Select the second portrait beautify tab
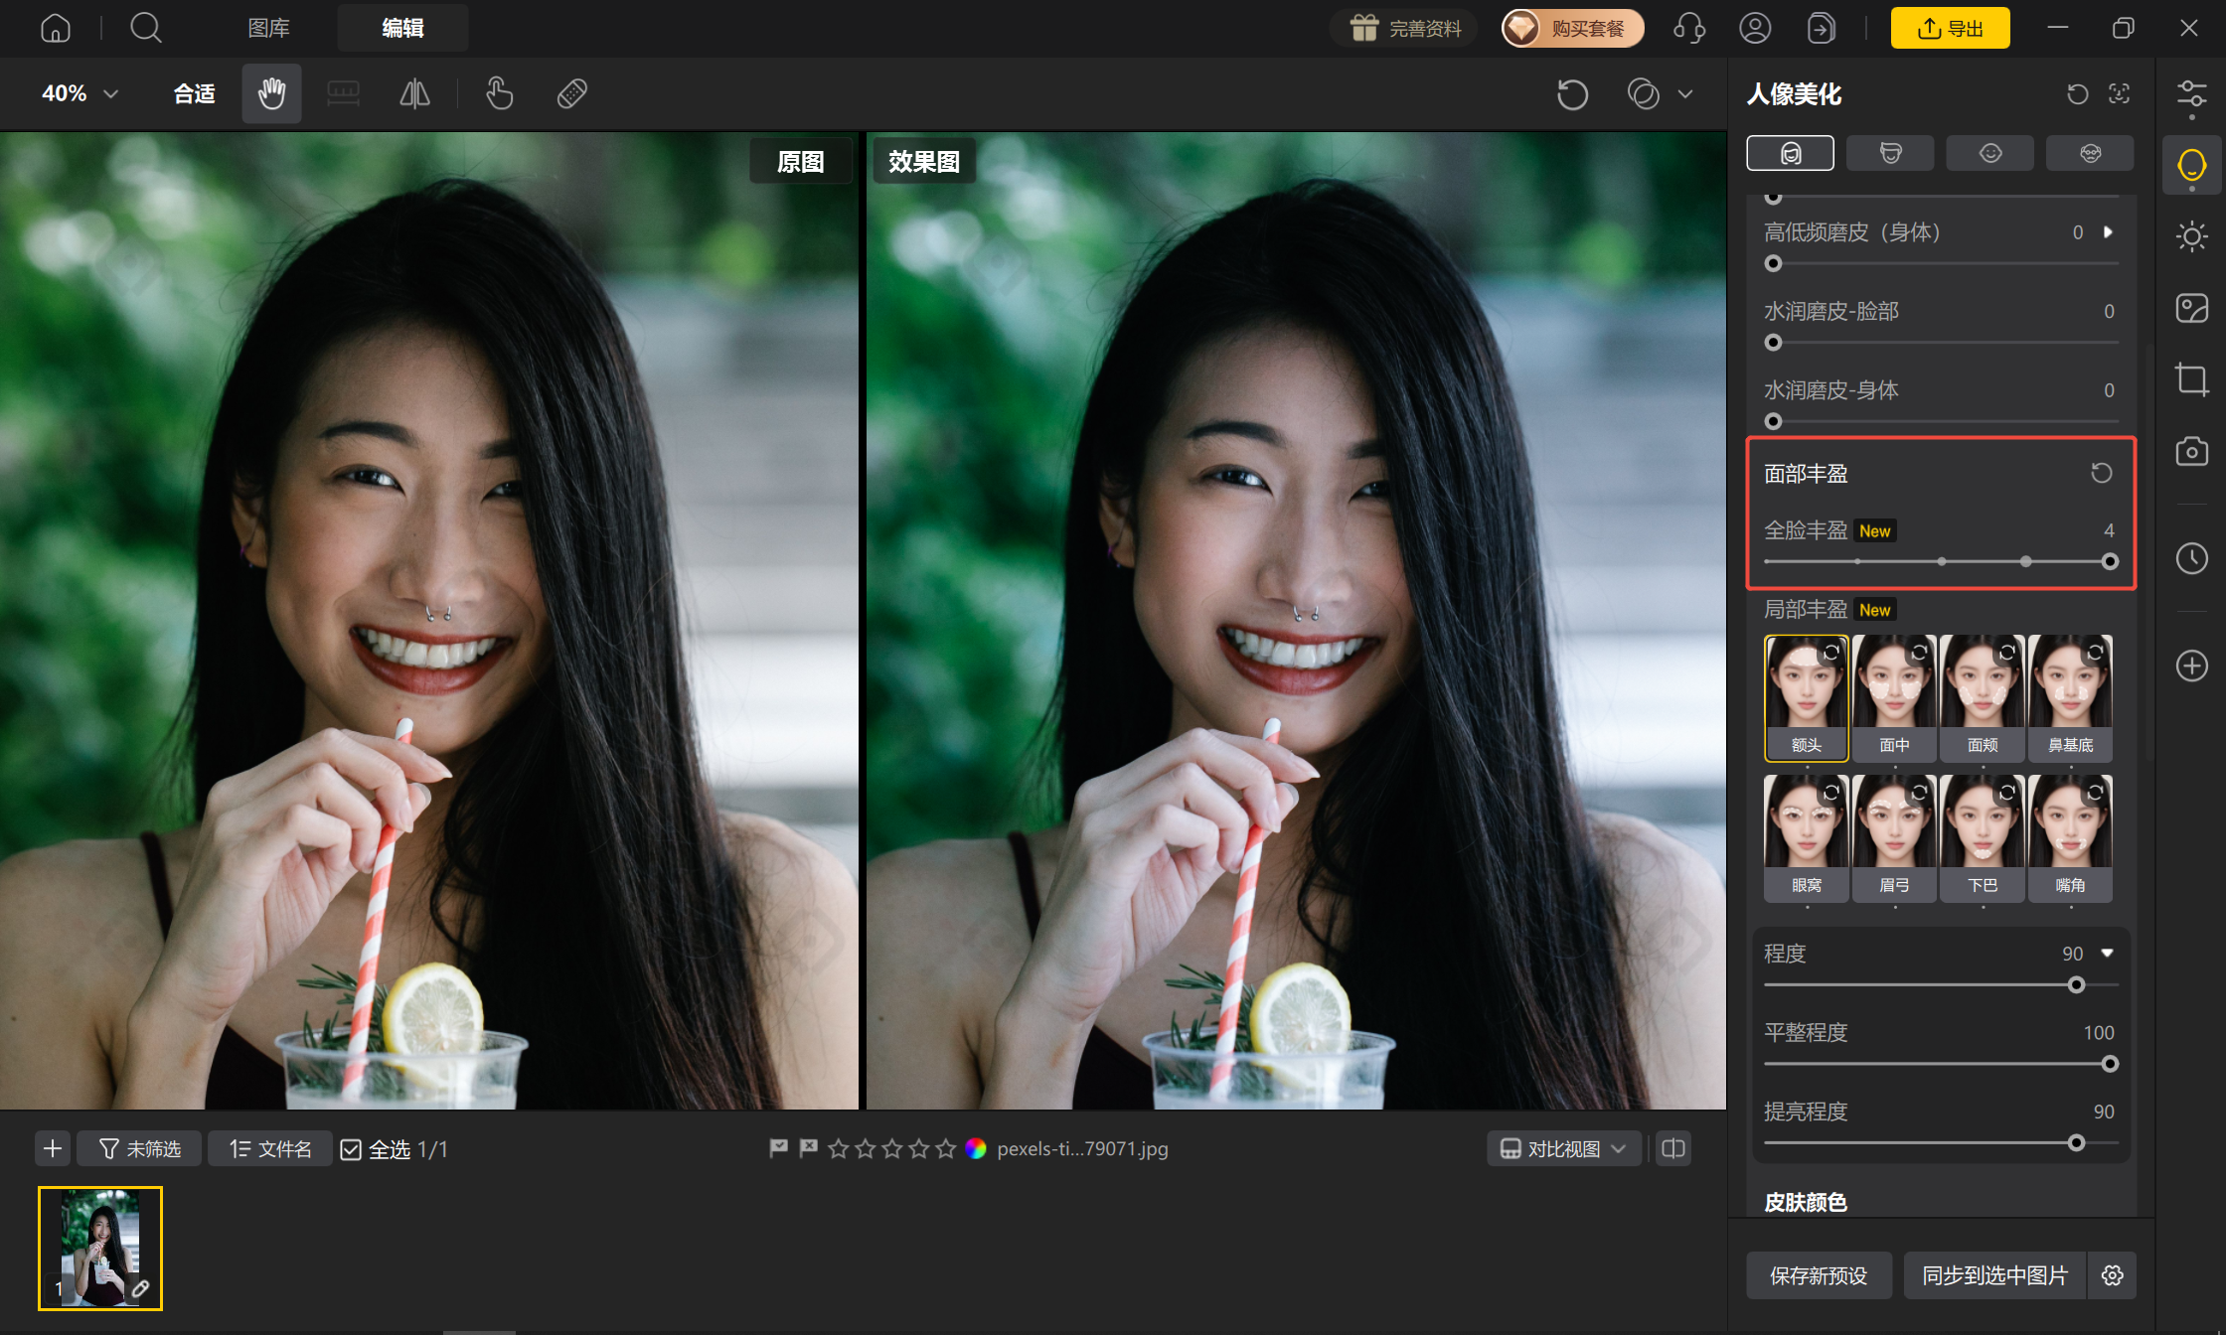Image resolution: width=2226 pixels, height=1335 pixels. [x=1890, y=153]
